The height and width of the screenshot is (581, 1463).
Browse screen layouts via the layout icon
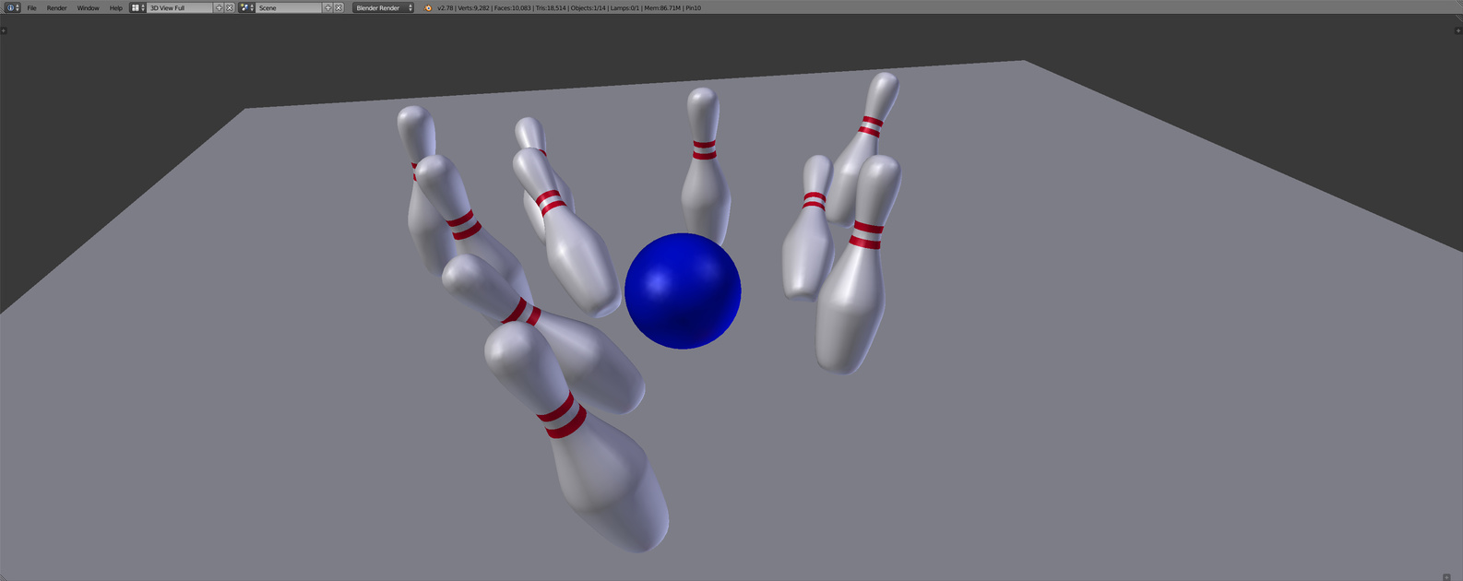click(x=137, y=7)
